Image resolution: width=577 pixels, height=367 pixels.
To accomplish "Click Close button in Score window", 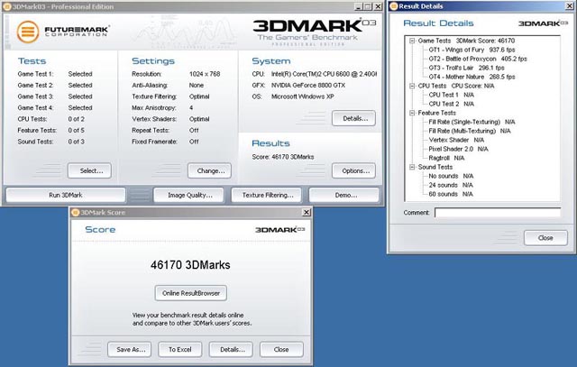I will click(x=281, y=349).
